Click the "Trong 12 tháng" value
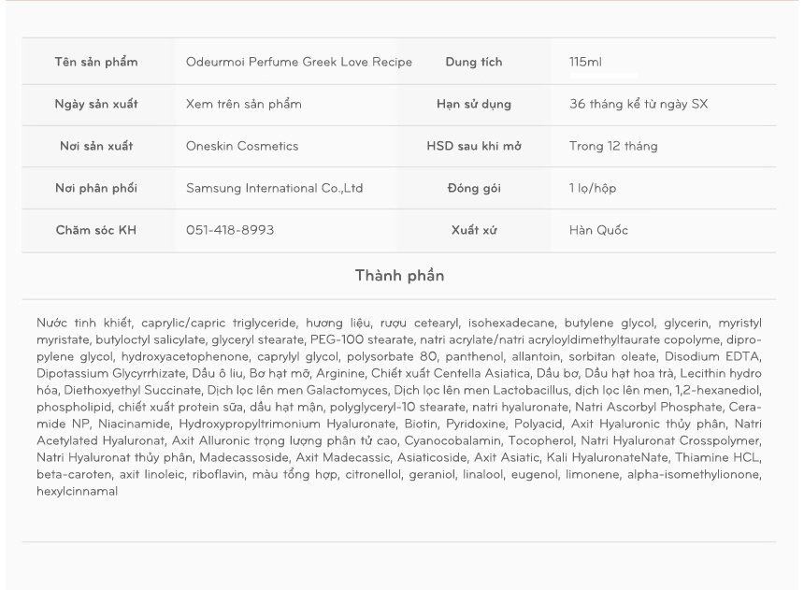Image resolution: width=804 pixels, height=590 pixels. point(613,146)
